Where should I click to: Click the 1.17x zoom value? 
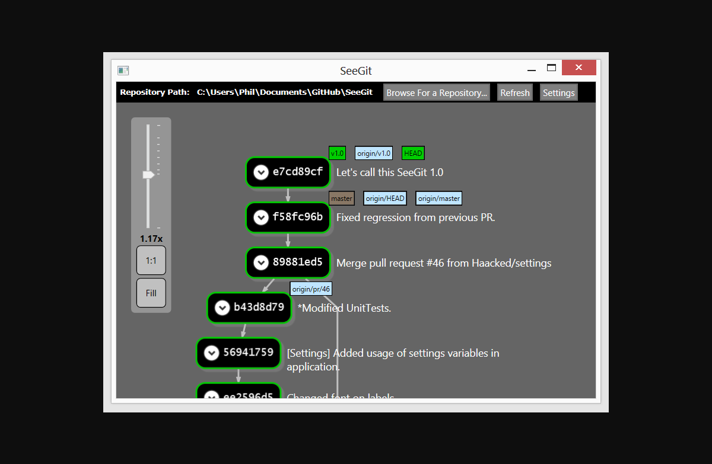(x=151, y=239)
